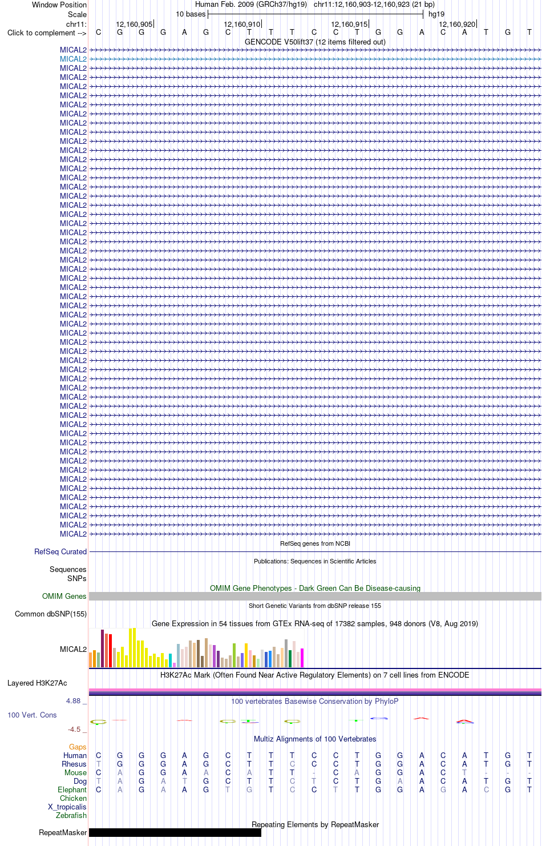542x846 pixels.
Task: Open the GENCODE V50lift37 track title
Action: click(315, 42)
